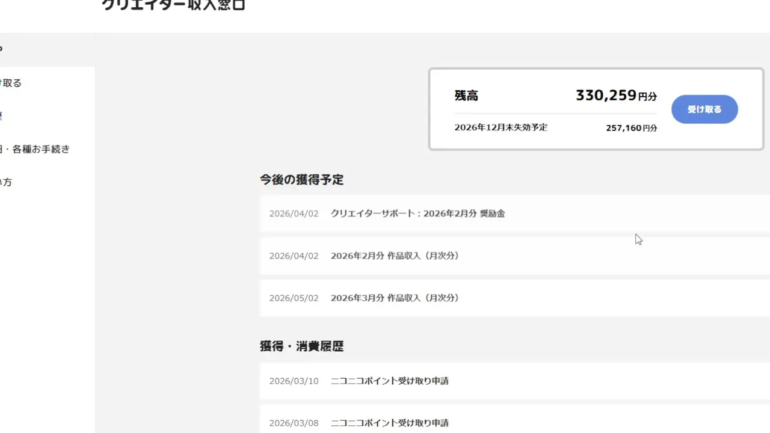Open the クリエイターサポート 2026年2月分 奨励金 row

(x=515, y=213)
